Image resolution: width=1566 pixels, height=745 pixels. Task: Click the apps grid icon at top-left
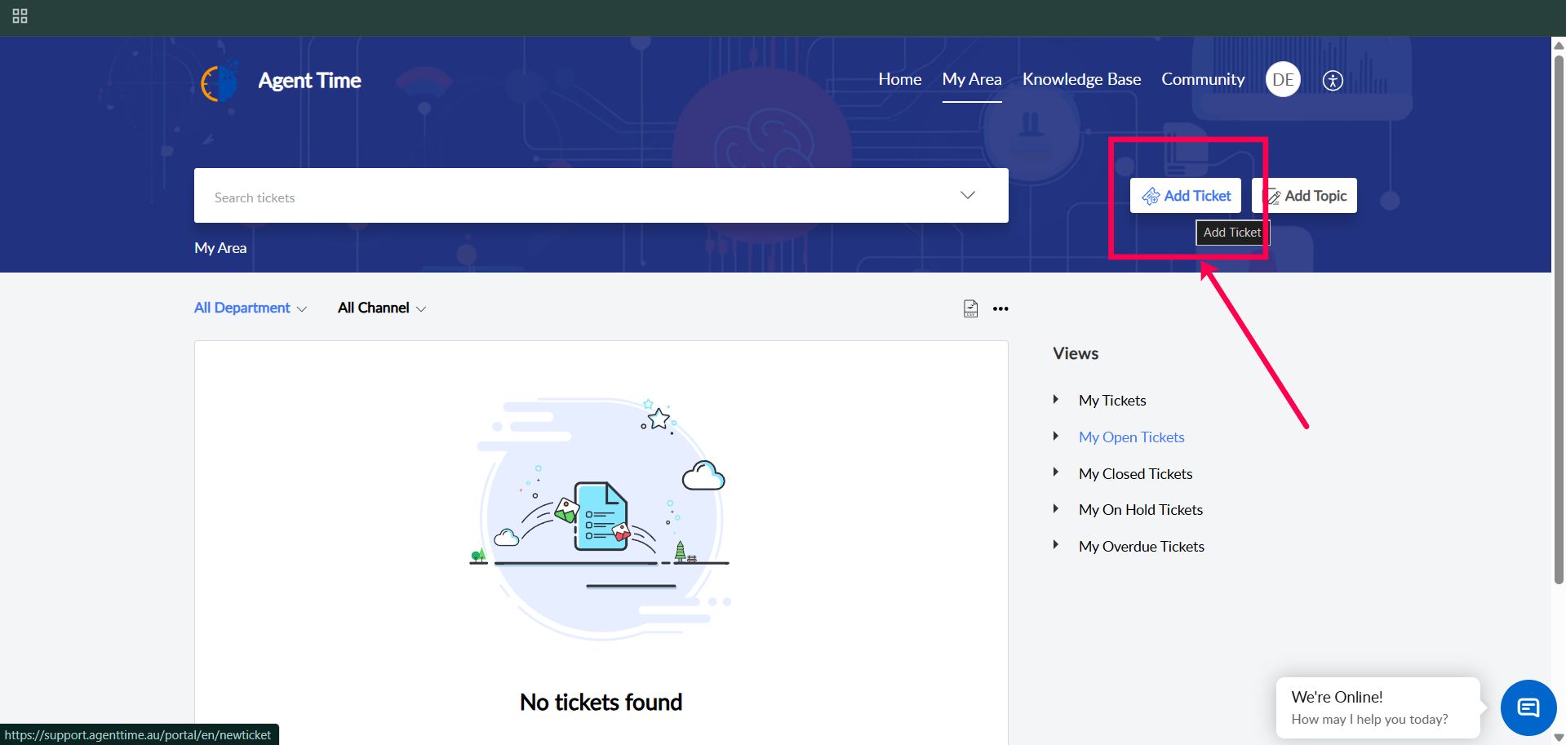(20, 16)
